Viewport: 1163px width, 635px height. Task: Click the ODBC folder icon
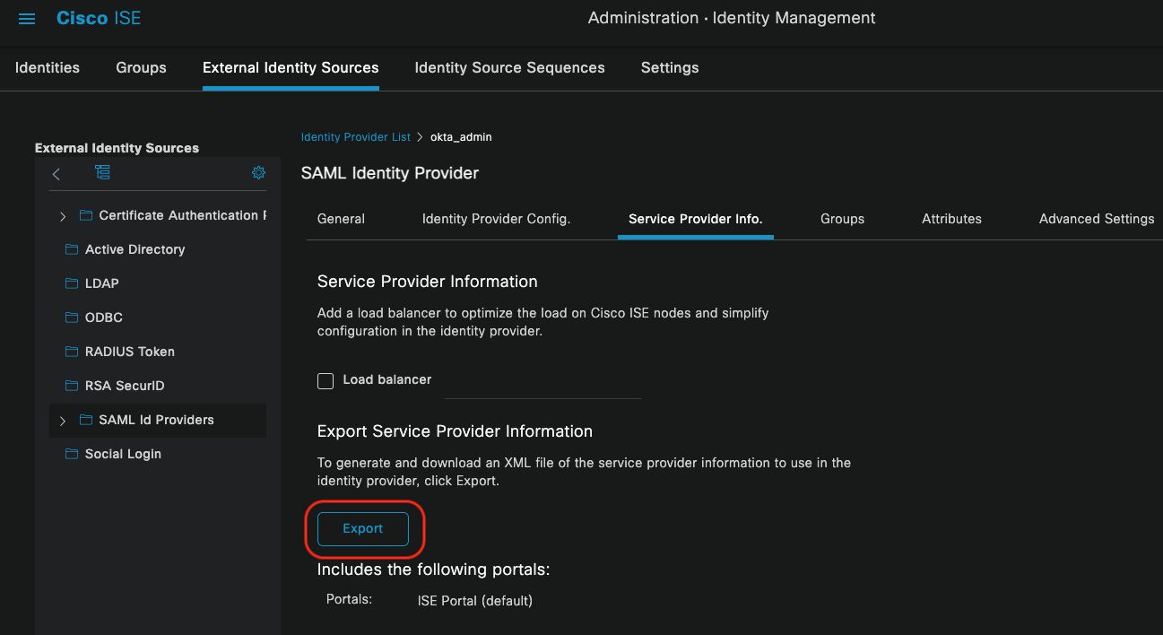coord(72,317)
